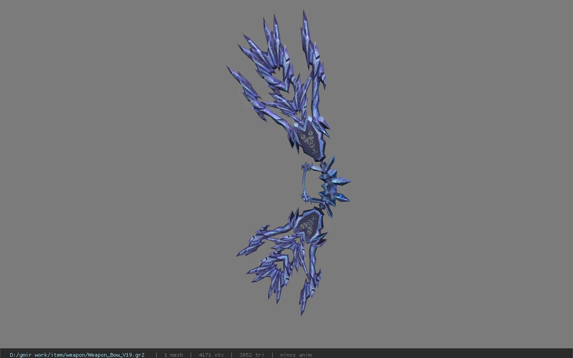Click the '3852 tri' triangle count
The height and width of the screenshot is (358, 573).
point(252,355)
